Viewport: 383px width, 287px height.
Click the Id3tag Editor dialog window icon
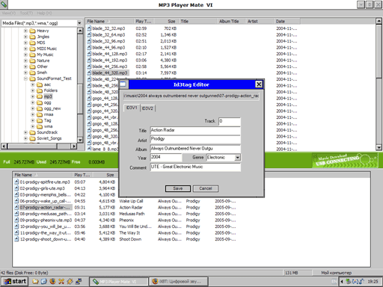click(x=123, y=84)
